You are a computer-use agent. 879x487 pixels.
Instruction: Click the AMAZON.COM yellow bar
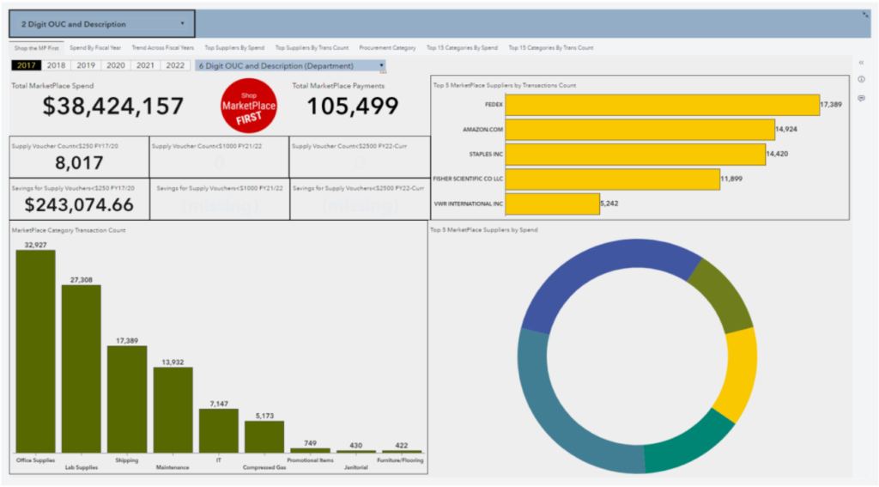[640, 130]
